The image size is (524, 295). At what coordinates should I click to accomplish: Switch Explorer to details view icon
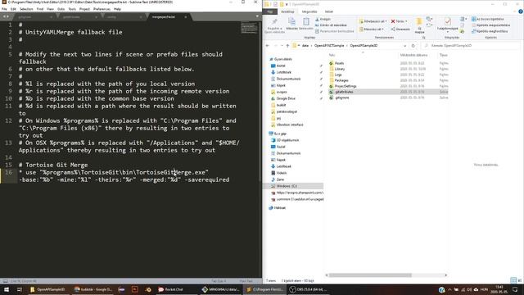513,280
